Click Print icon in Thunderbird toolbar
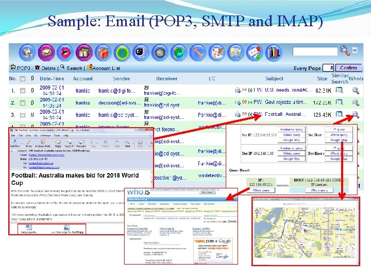 coord(128,143)
